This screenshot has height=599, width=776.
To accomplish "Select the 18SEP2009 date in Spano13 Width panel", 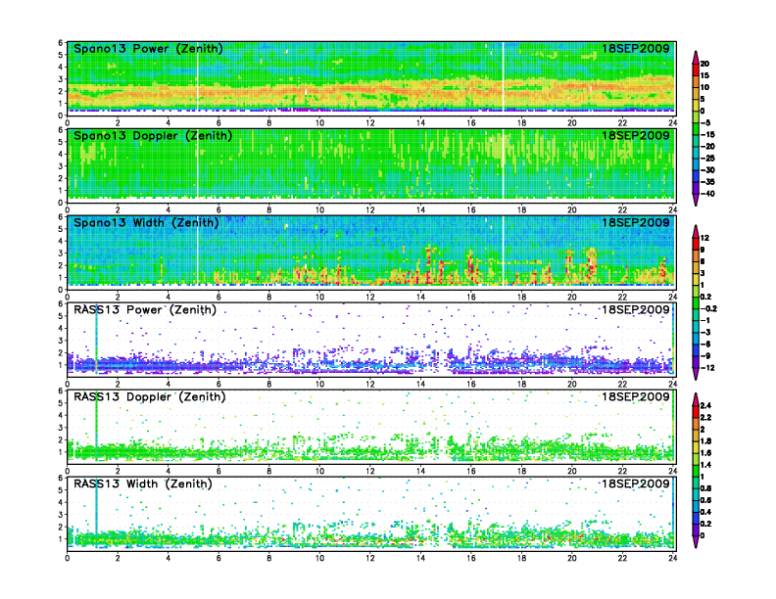I will click(636, 222).
